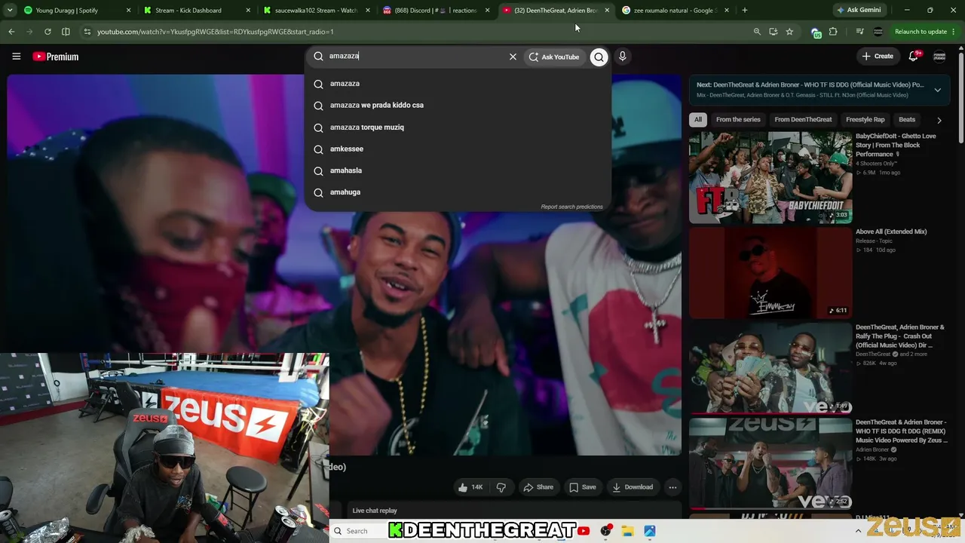Clear the search box text
This screenshot has width=965, height=543.
(x=513, y=57)
